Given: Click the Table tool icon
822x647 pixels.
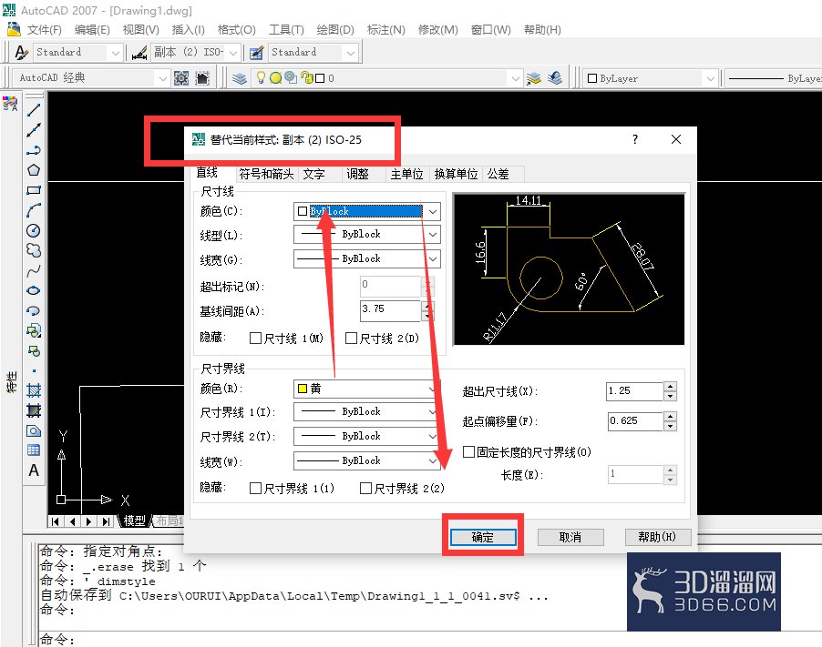Looking at the screenshot, I should (x=34, y=450).
